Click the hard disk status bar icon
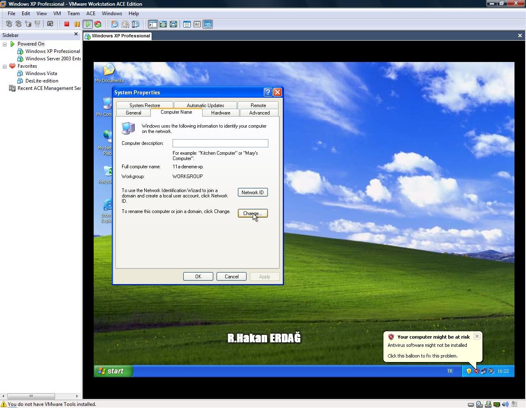Screen dimensions: 526x408 (x=471, y=404)
